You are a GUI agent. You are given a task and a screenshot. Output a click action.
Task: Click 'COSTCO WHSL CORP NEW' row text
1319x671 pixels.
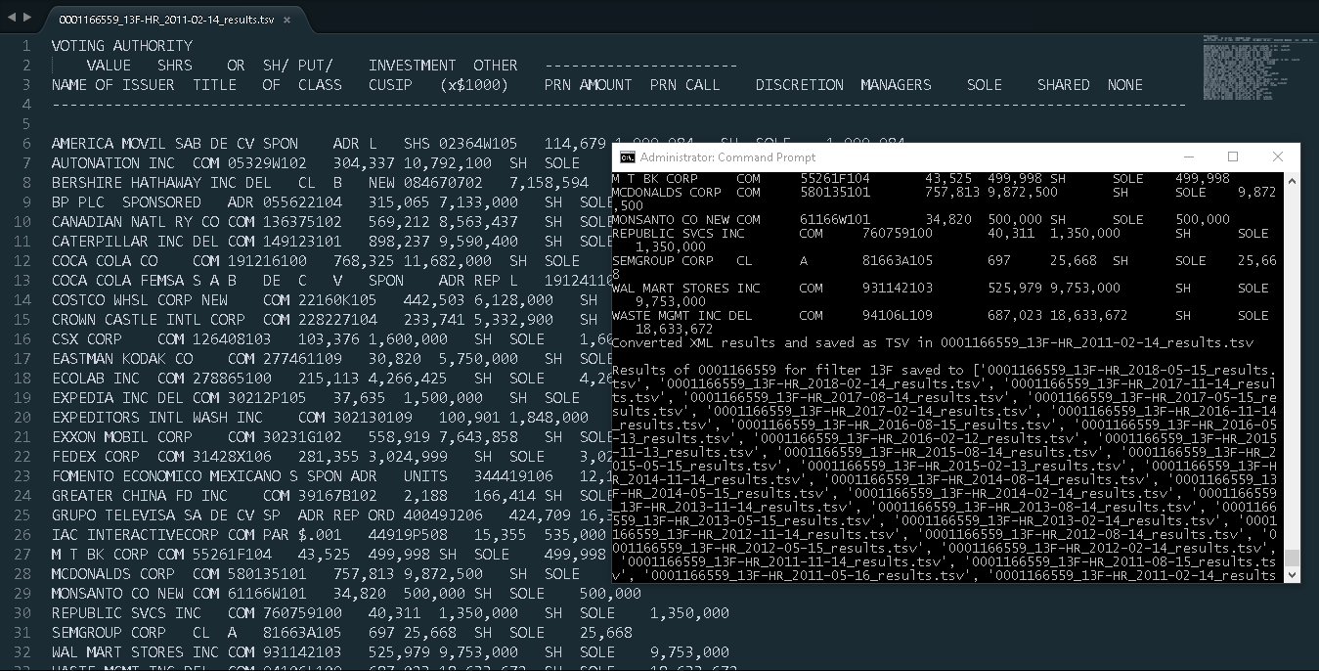click(x=140, y=300)
